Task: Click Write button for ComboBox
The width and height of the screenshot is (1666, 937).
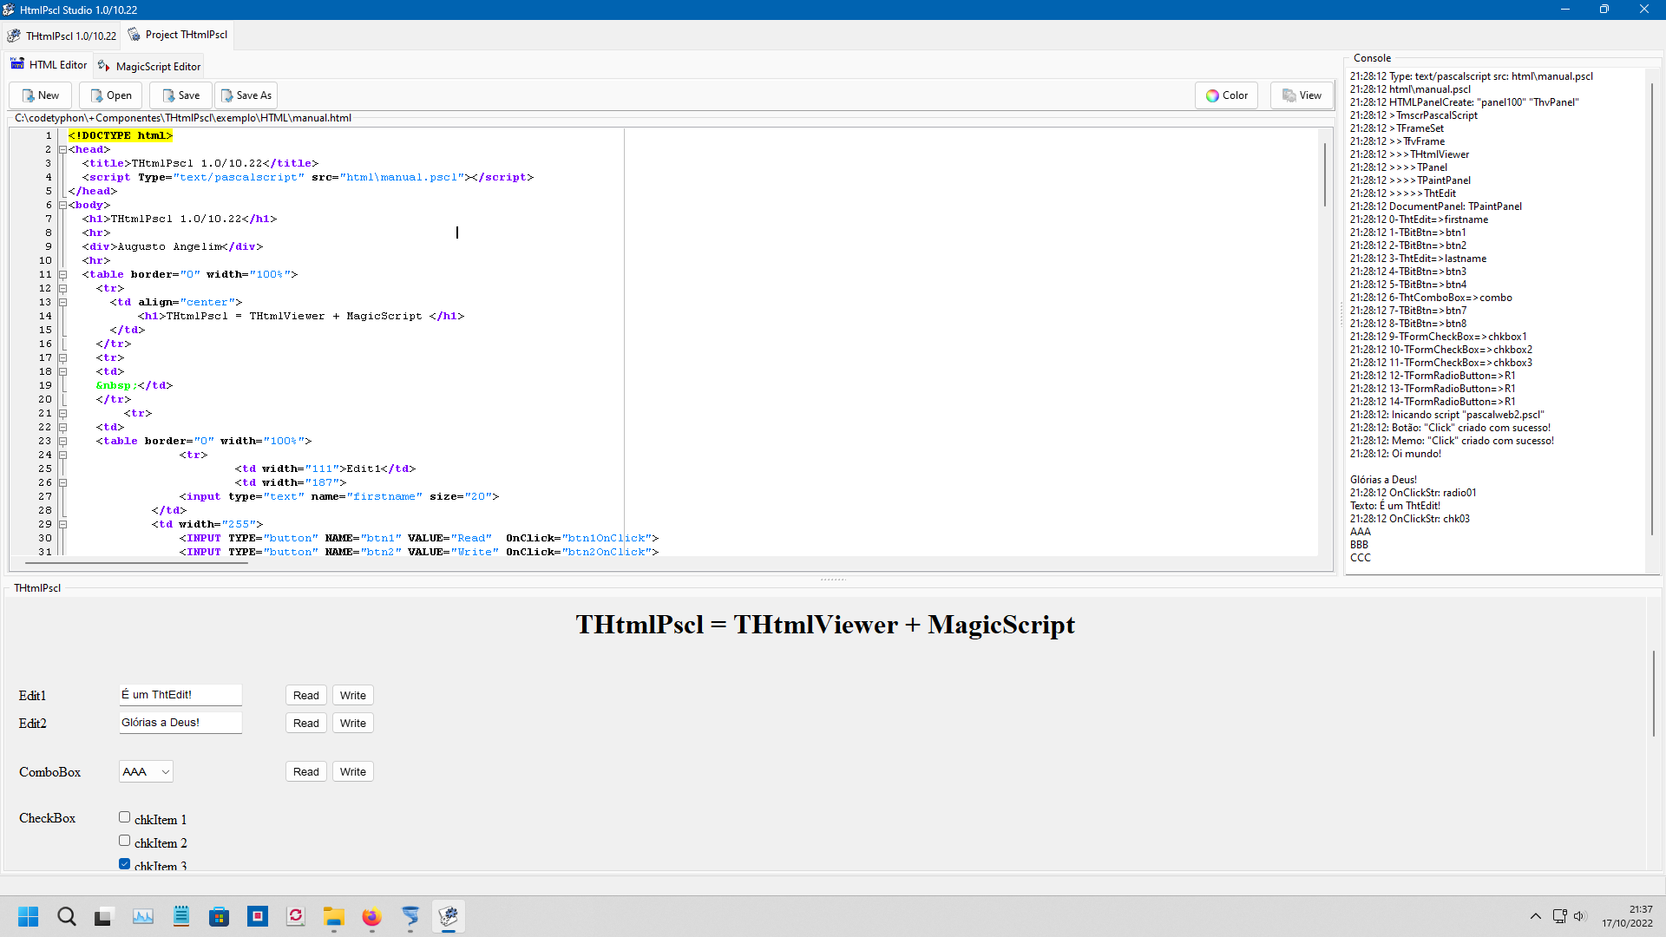Action: (352, 771)
